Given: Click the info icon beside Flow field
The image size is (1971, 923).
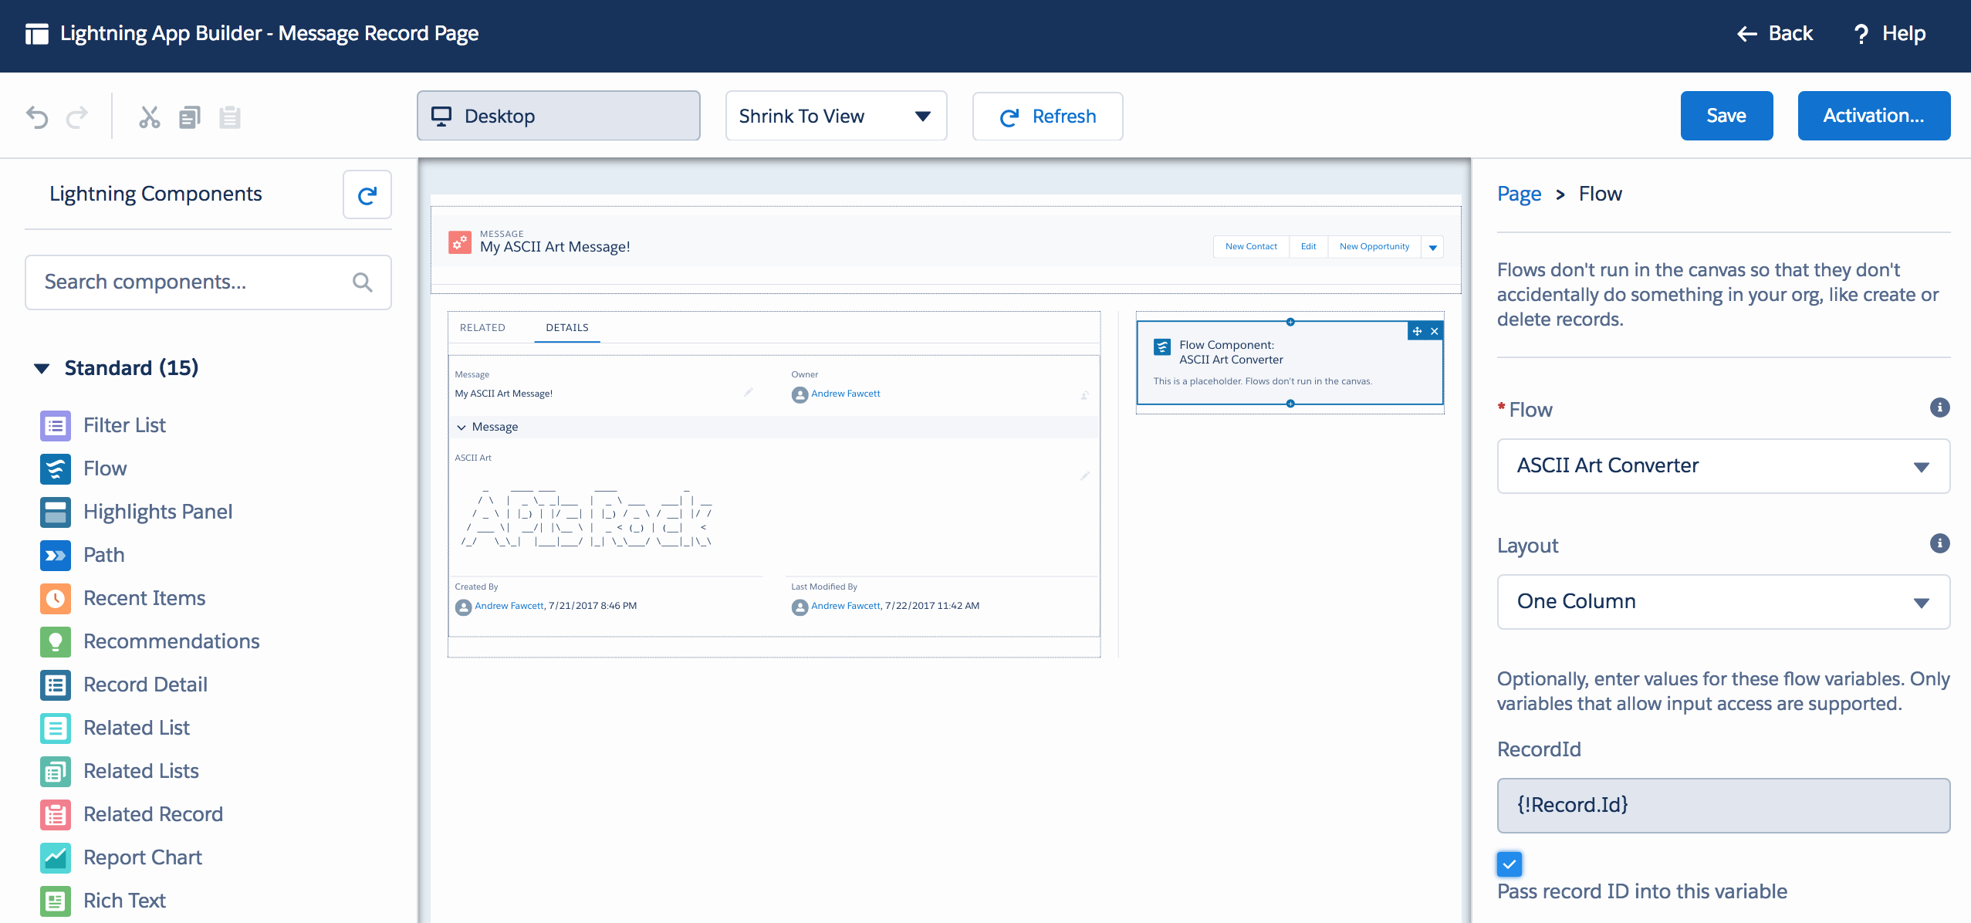Looking at the screenshot, I should click(x=1939, y=407).
